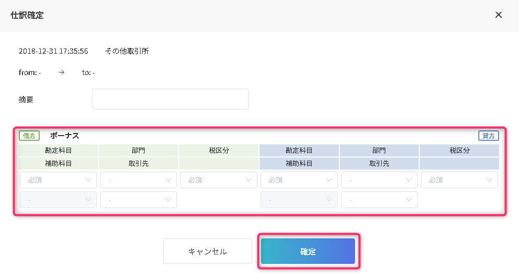Screen dimensions: 519x278
Task: Open the credit 取引先 dropdown
Action: tap(379, 200)
